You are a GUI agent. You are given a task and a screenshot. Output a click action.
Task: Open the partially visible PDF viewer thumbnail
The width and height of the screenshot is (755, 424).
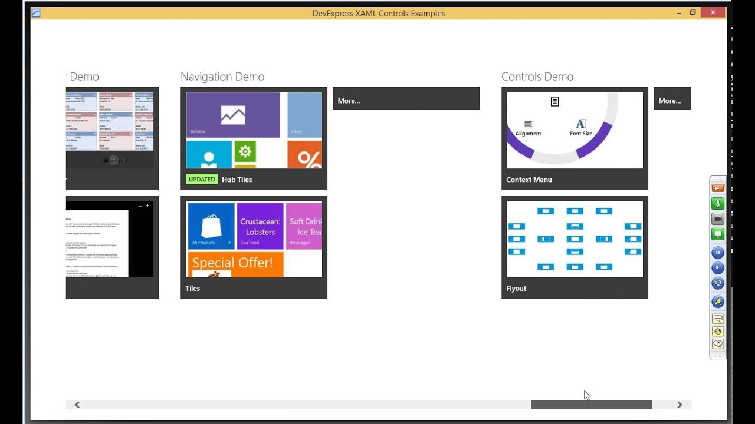click(x=112, y=247)
